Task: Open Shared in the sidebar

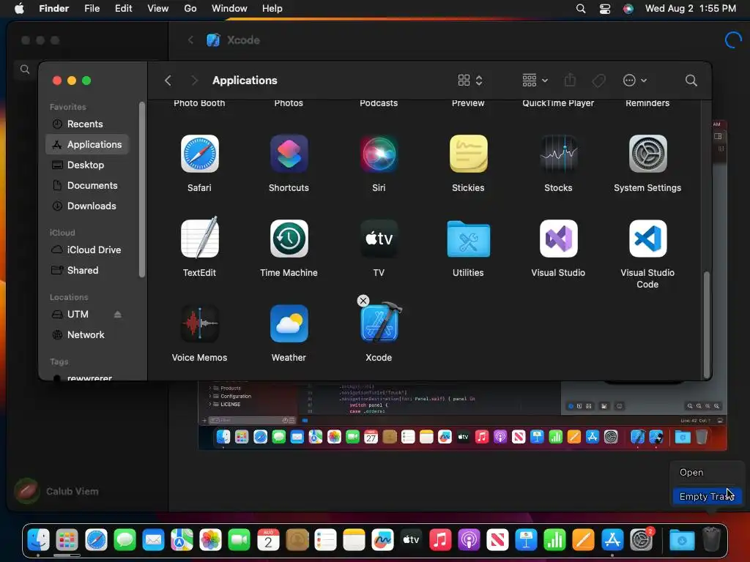Action: (88, 270)
